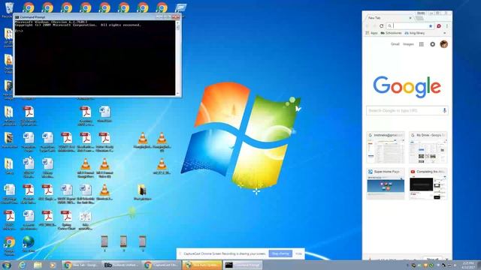The width and height of the screenshot is (481, 270).
Task: Select the New Tab tab in Chrome
Action: pyautogui.click(x=388, y=18)
